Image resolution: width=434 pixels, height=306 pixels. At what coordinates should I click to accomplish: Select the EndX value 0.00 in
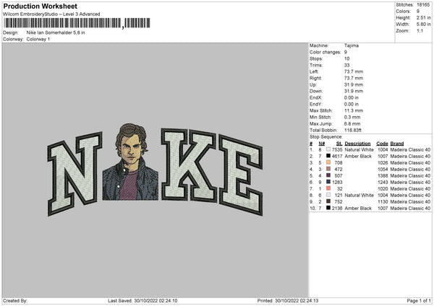click(352, 97)
